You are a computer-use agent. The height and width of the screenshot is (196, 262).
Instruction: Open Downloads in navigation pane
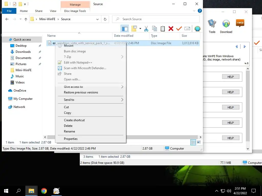click(23, 52)
